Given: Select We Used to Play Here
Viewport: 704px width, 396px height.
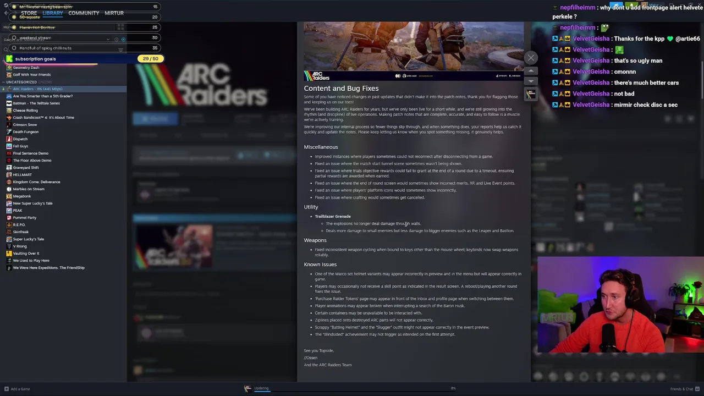Looking at the screenshot, I should click(x=31, y=260).
